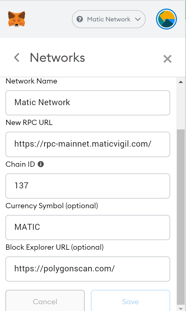This screenshot has height=311, width=186.
Task: Select the Chain ID value 137
Action: (88, 186)
